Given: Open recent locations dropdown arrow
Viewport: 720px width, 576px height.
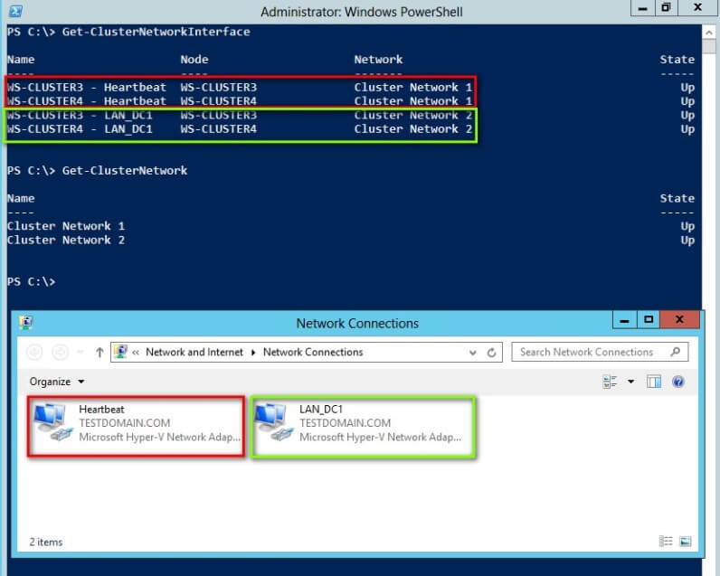Looking at the screenshot, I should click(80, 353).
